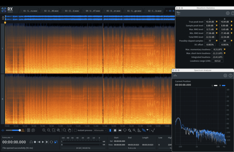234x152 pixels.
Task: Open the Attenuate mode dropdown
Action: (x=100, y=130)
